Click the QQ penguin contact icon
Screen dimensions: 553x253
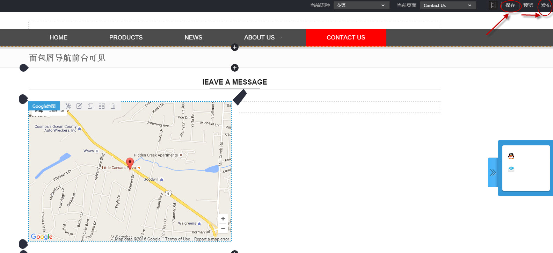pyautogui.click(x=511, y=156)
